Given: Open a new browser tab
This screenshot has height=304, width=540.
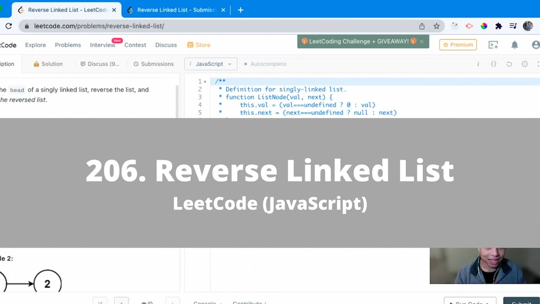Looking at the screenshot, I should (x=240, y=10).
